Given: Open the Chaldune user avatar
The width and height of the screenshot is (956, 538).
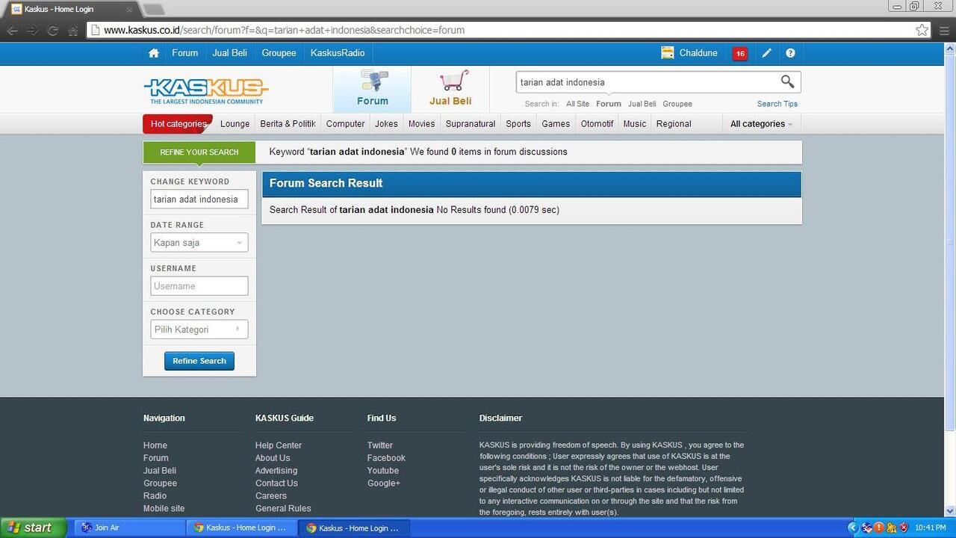Looking at the screenshot, I should point(668,53).
